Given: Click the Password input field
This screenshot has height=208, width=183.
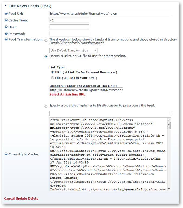Looking at the screenshot, I should [x=69, y=34].
